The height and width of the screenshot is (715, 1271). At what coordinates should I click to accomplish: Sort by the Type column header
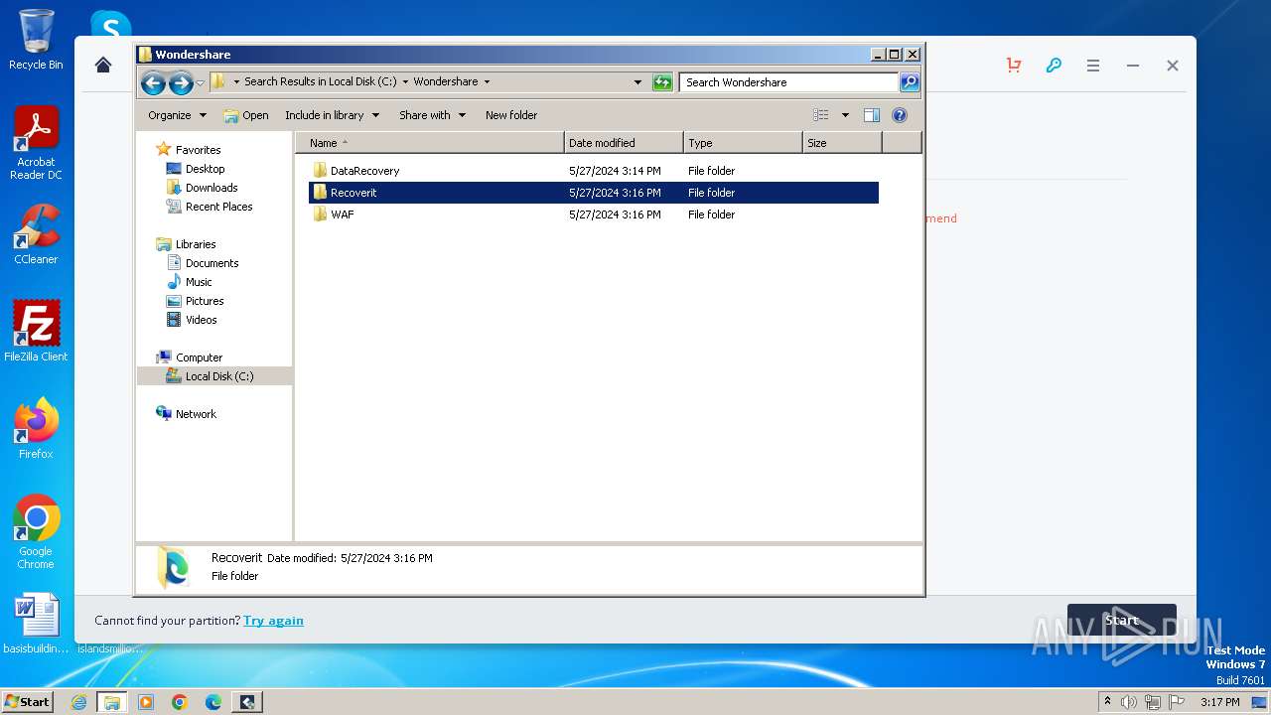[x=743, y=143]
